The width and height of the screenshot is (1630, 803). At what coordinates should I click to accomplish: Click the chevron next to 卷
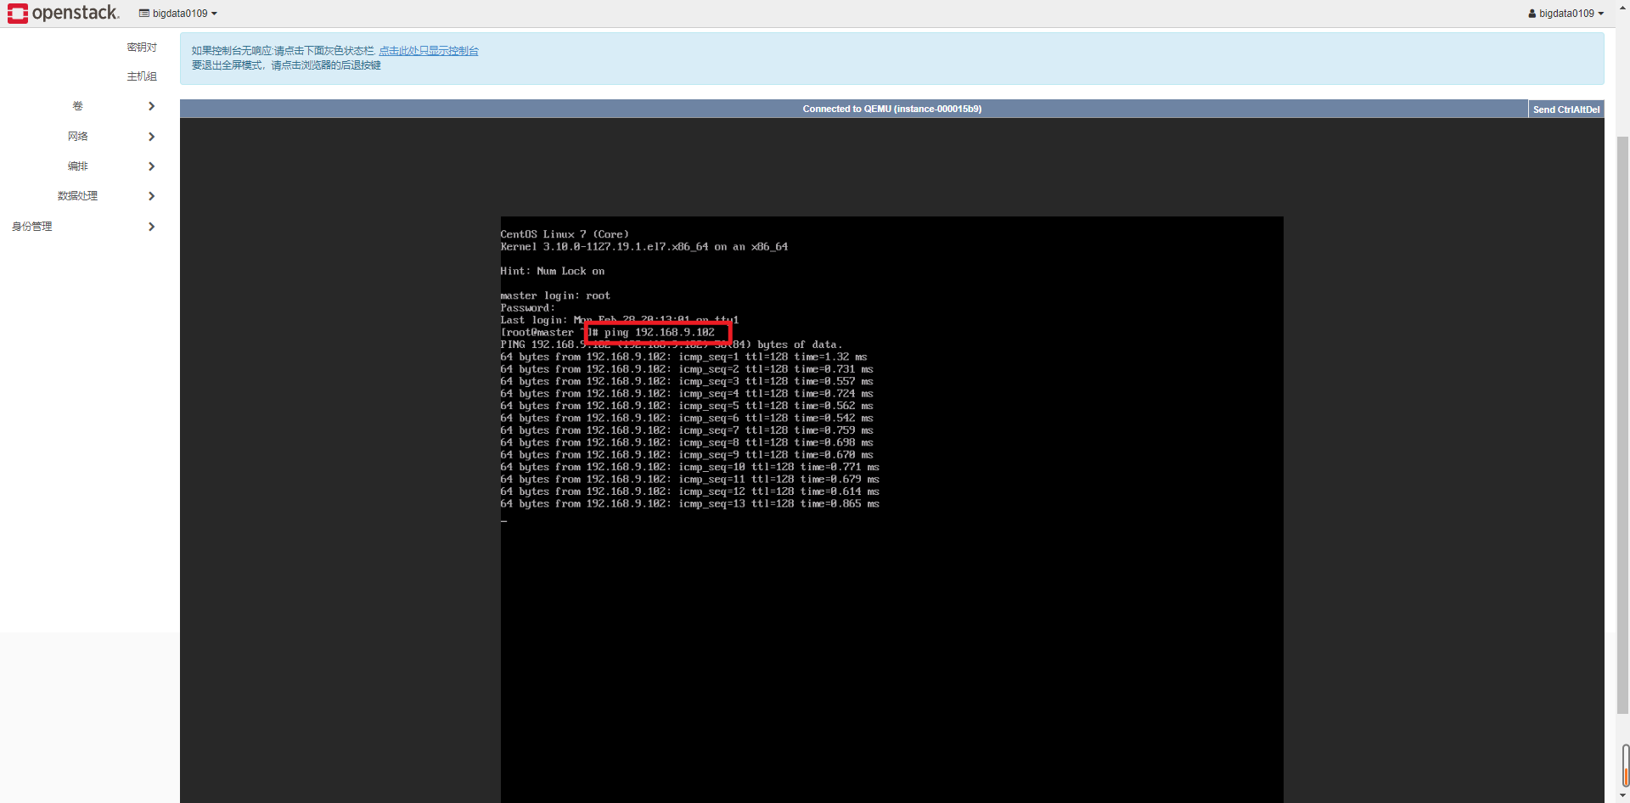pyautogui.click(x=151, y=106)
